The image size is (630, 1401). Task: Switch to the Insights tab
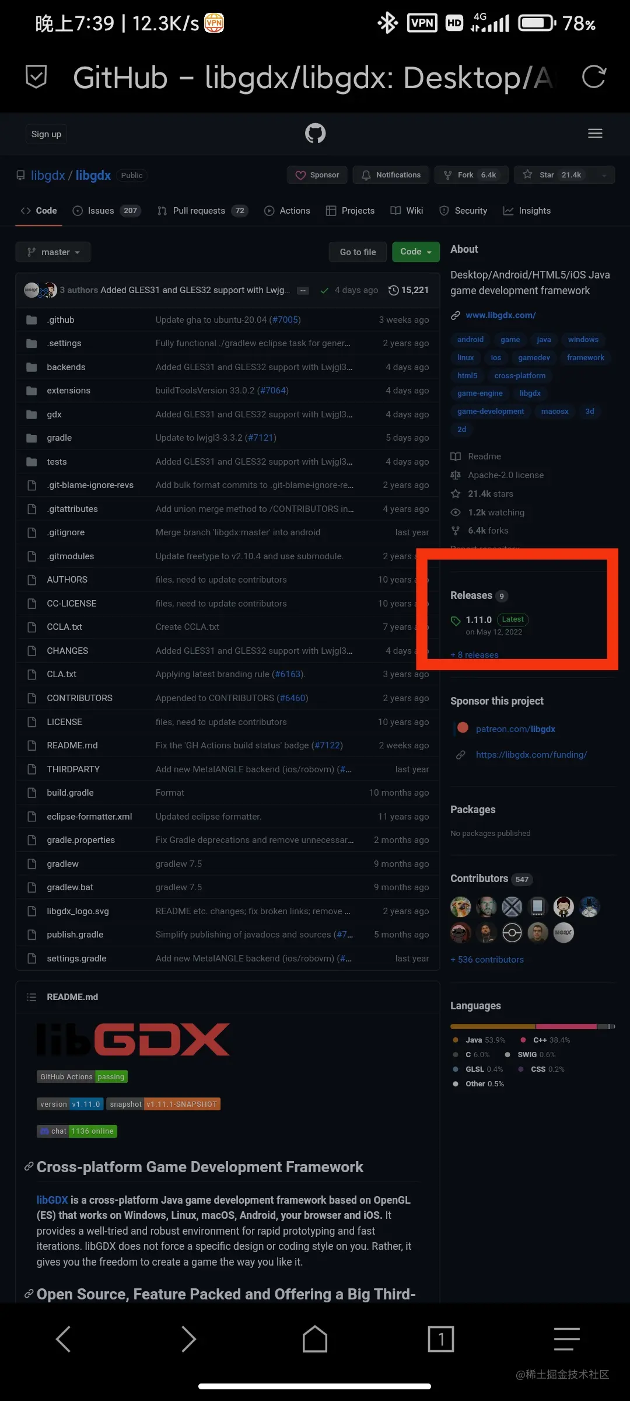tap(527, 211)
